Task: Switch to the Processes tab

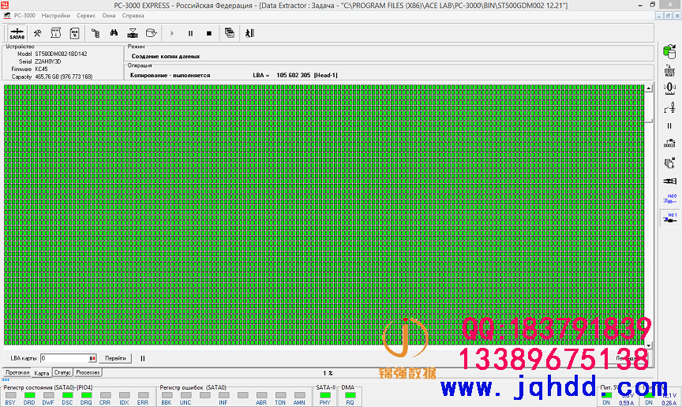Action: pyautogui.click(x=88, y=372)
